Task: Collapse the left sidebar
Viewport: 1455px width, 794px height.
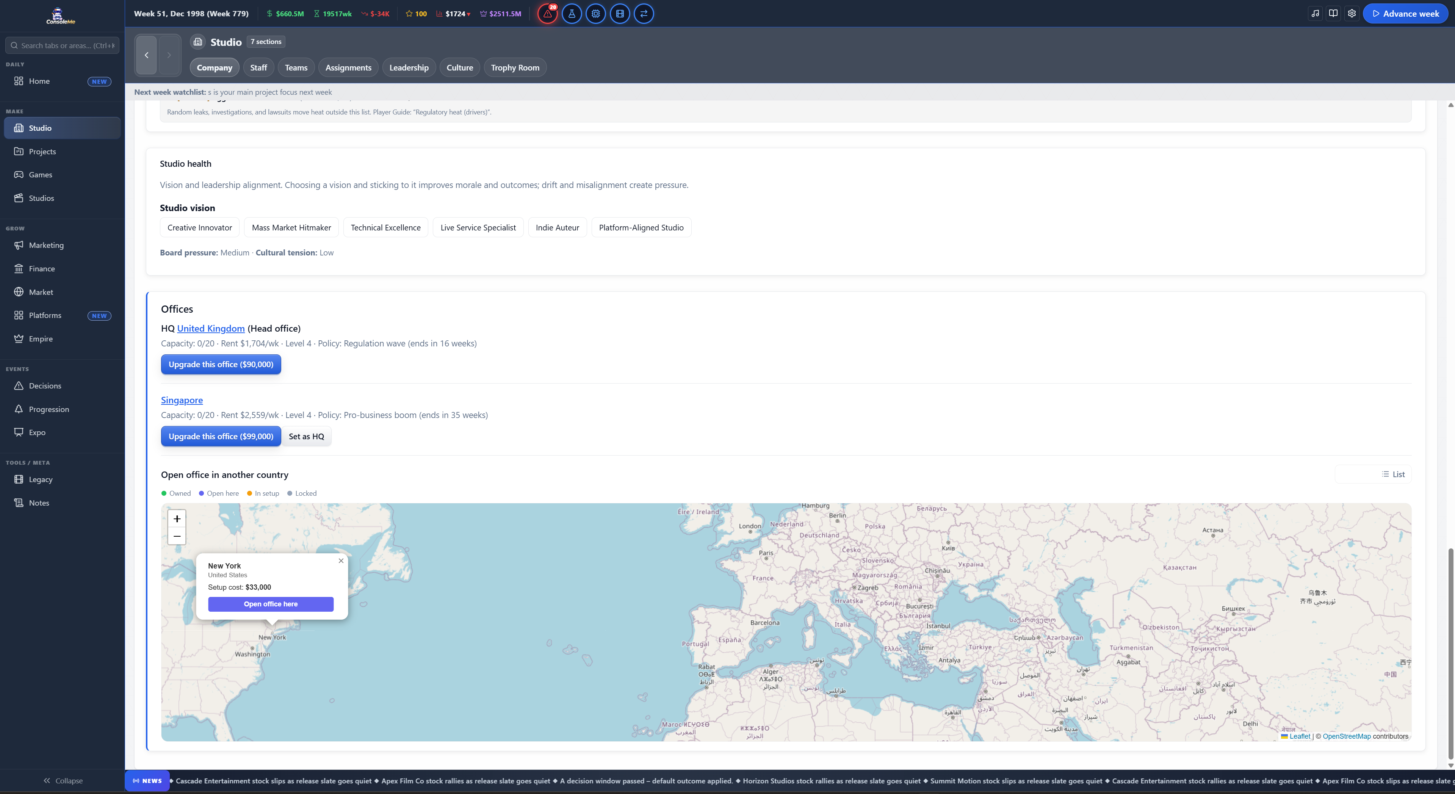Action: (x=63, y=780)
